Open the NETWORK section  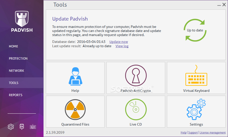point(16,71)
